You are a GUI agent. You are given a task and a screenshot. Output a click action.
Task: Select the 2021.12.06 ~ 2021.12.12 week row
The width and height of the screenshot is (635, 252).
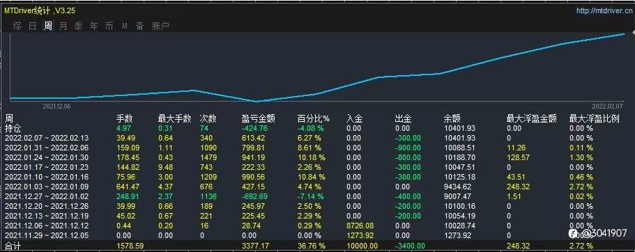(x=318, y=226)
